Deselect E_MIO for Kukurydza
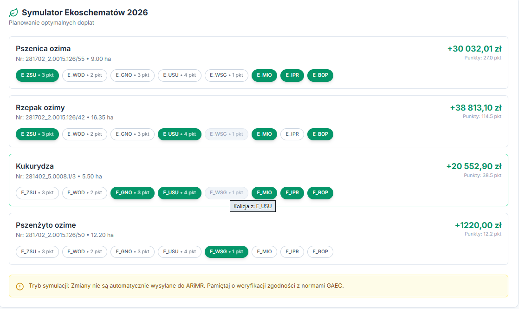Viewport: 519px width, 309px height. pyautogui.click(x=264, y=193)
